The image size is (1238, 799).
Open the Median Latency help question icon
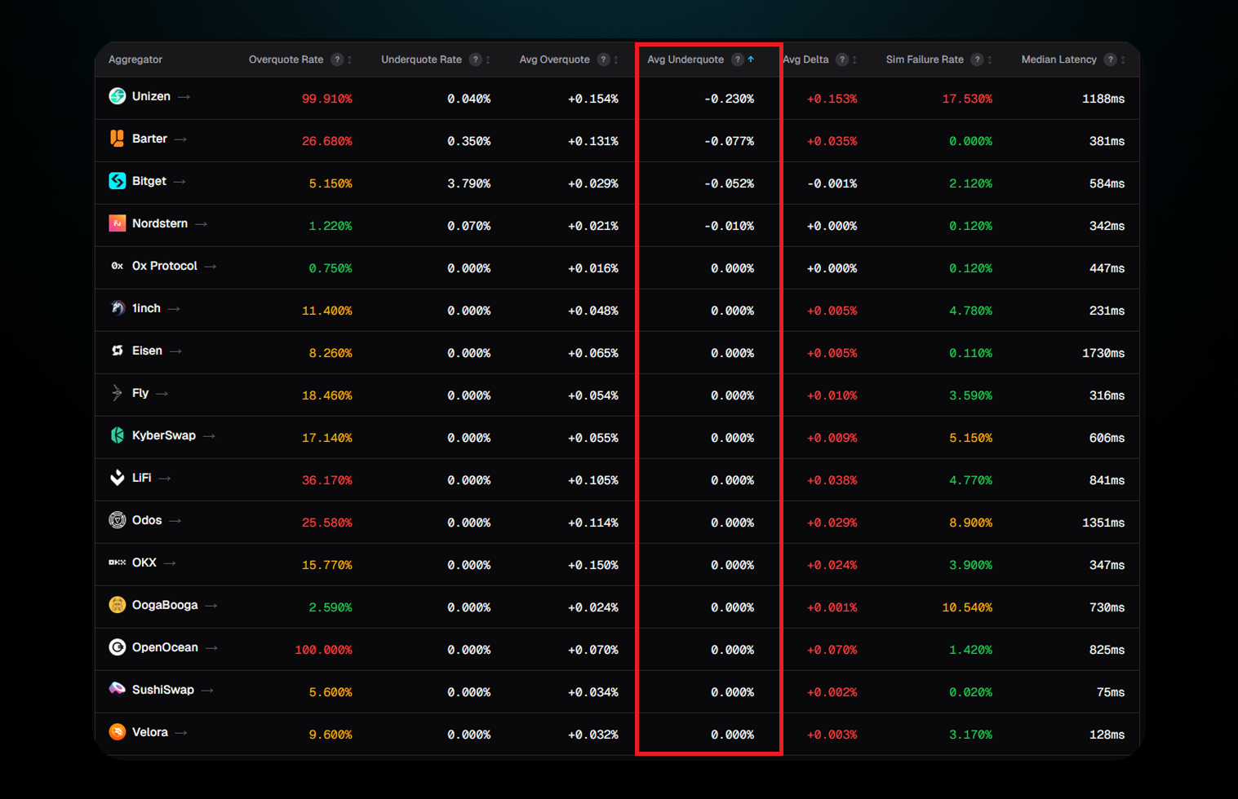(x=1110, y=60)
